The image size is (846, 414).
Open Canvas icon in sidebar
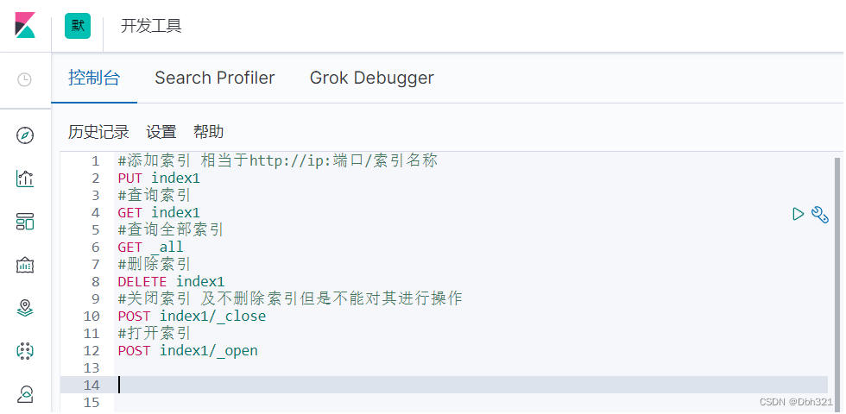(x=25, y=265)
